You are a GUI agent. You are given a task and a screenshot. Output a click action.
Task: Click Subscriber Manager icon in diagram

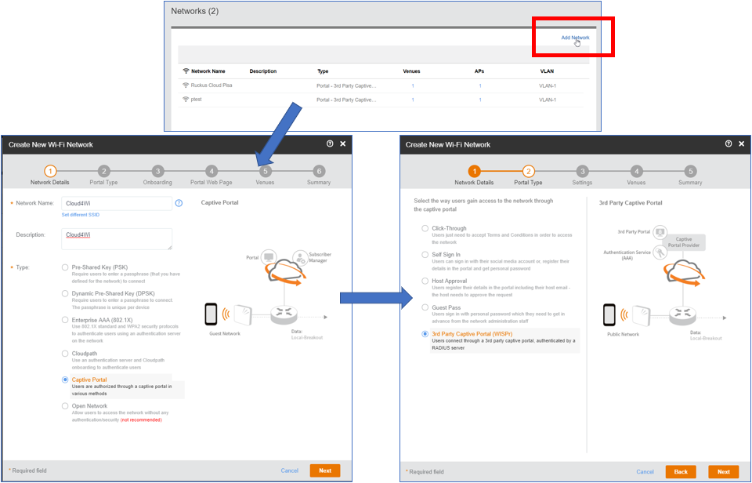tap(300, 257)
